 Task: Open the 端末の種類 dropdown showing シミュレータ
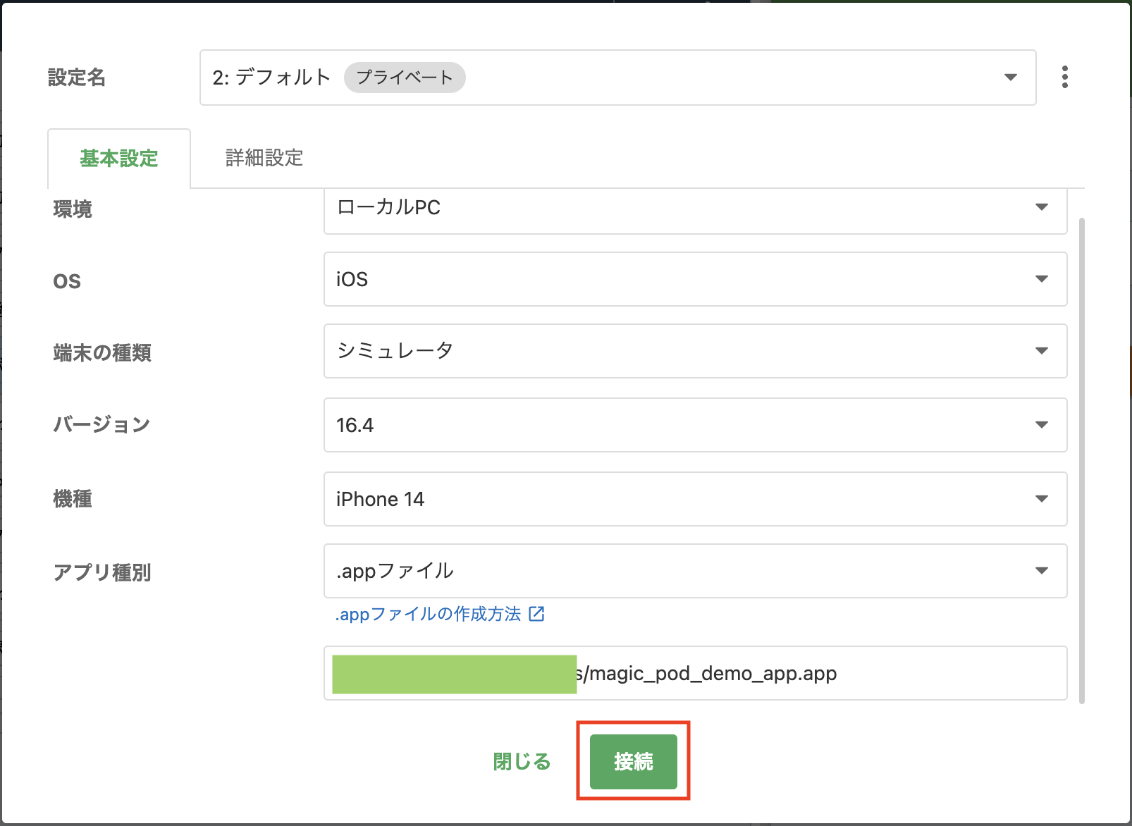[695, 351]
